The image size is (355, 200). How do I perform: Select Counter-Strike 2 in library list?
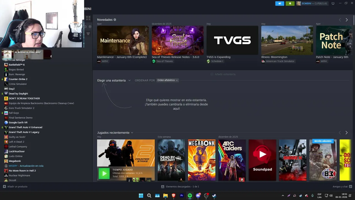point(18,79)
